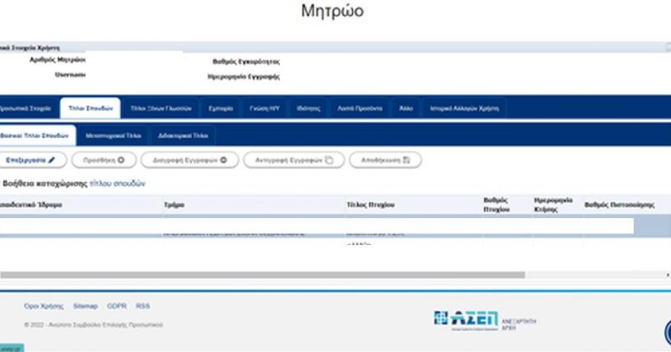Screen dimensions: 671x352
Task: Click the copy icon on Αντιγραφή Εγγραφών button
Action: 328,160
